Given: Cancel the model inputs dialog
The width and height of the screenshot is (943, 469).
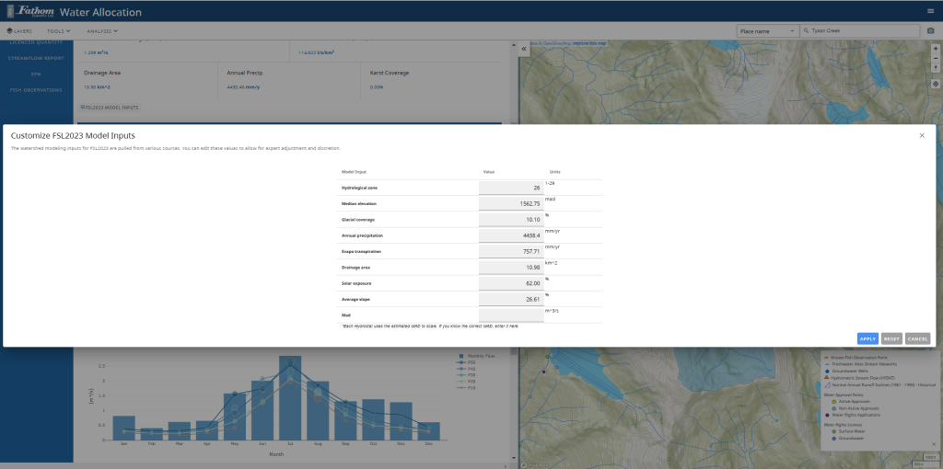Looking at the screenshot, I should click(917, 338).
